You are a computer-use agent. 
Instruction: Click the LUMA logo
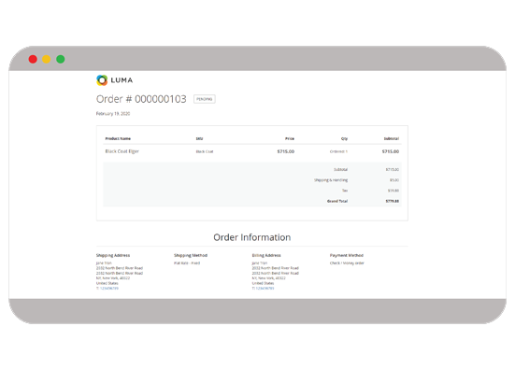[x=115, y=80]
